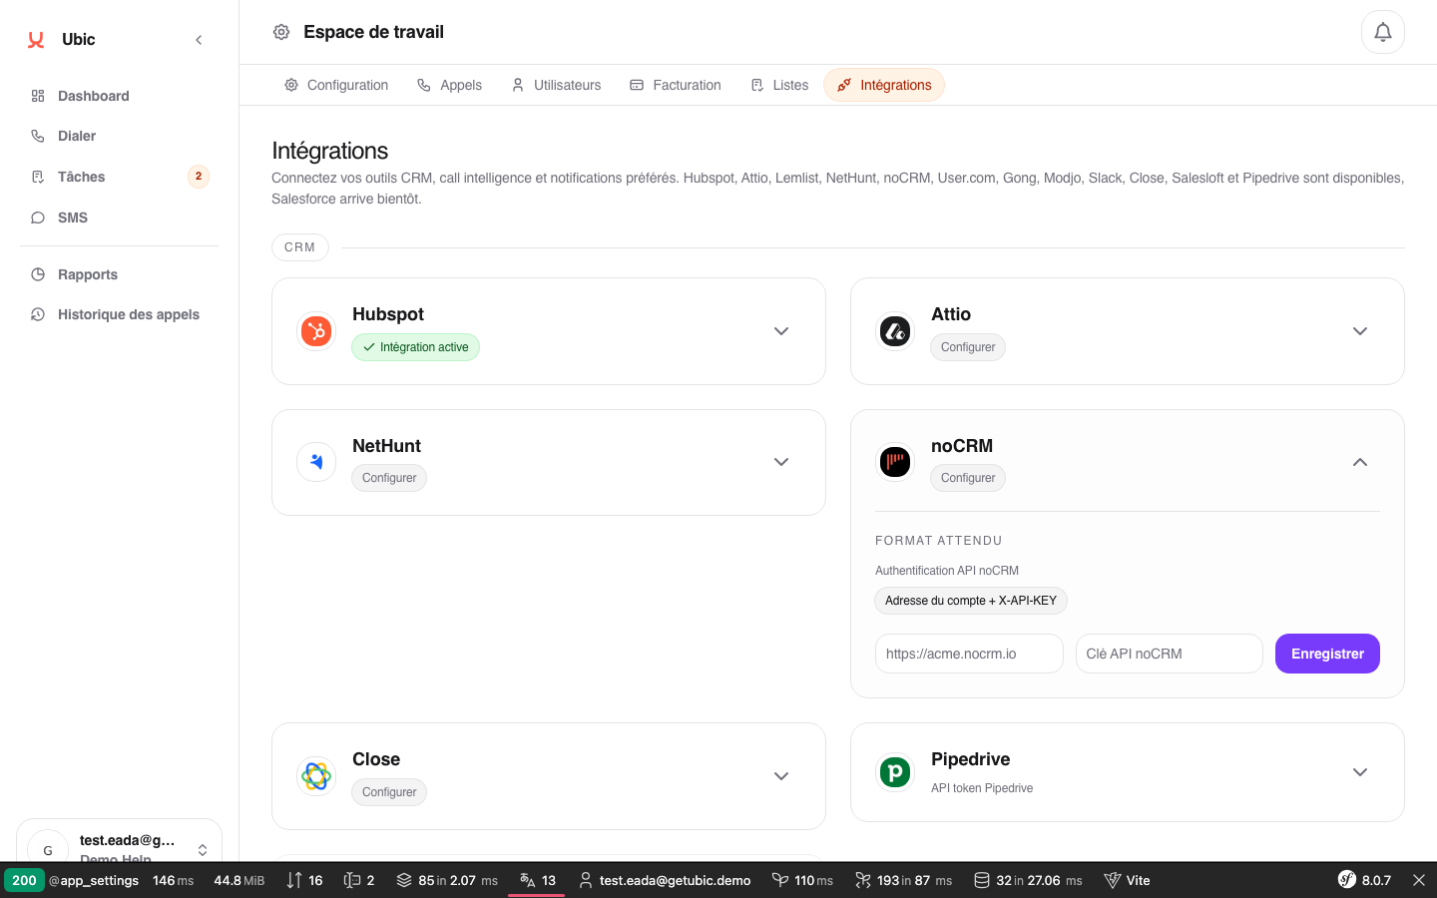Switch to the Utilisateurs tab
The image size is (1437, 898).
(x=556, y=85)
